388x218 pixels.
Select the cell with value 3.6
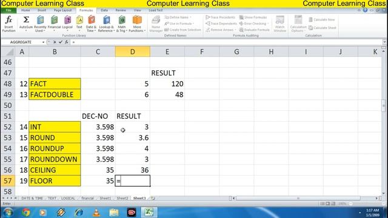(132, 137)
